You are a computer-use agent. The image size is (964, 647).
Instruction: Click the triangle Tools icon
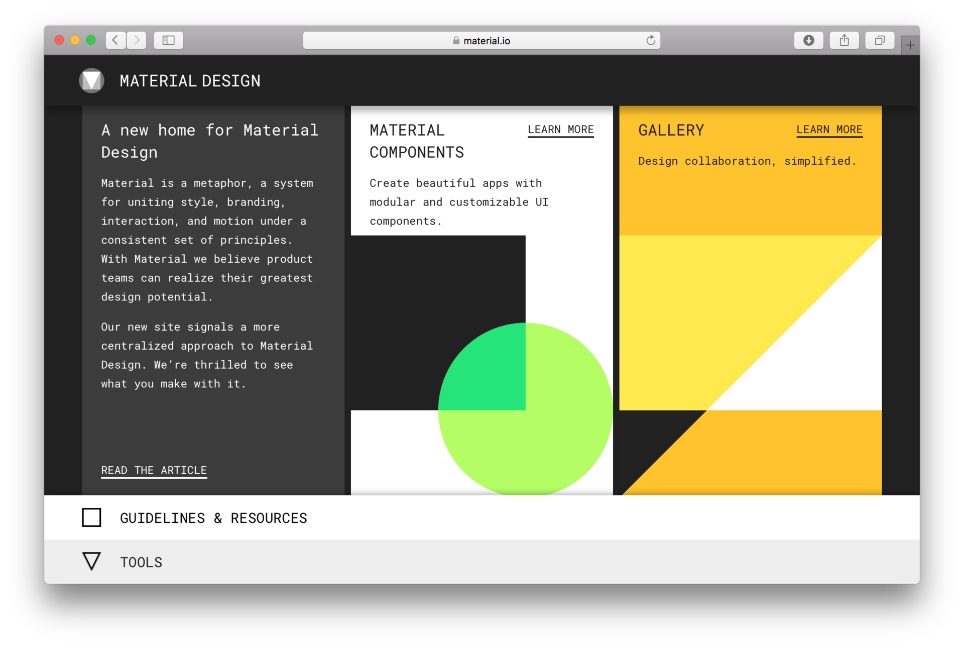pyautogui.click(x=91, y=562)
